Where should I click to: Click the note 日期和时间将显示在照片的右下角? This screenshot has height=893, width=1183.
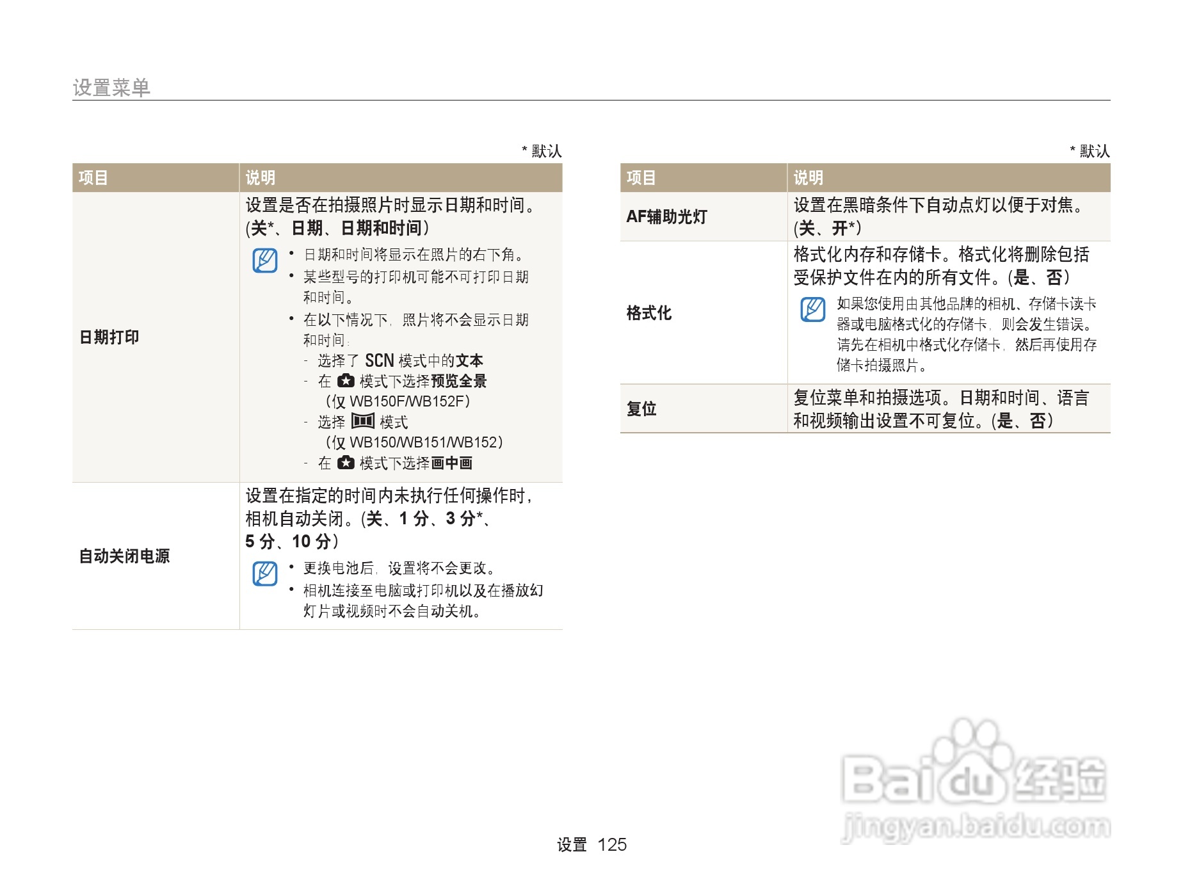click(x=414, y=255)
